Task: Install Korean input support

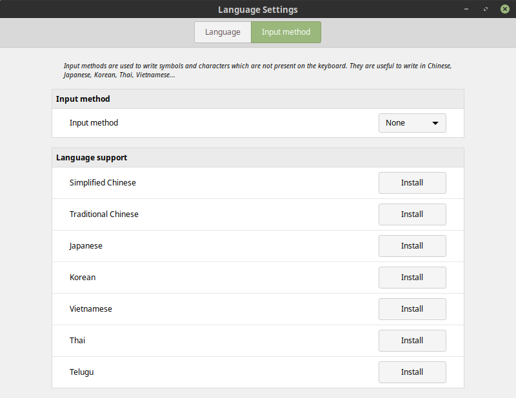Action: coord(412,278)
